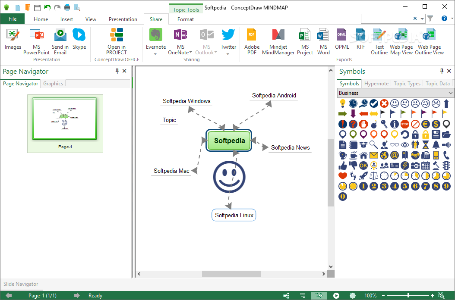Go to next page arrow in status bar
This screenshot has width=455, height=300.
pos(76,295)
